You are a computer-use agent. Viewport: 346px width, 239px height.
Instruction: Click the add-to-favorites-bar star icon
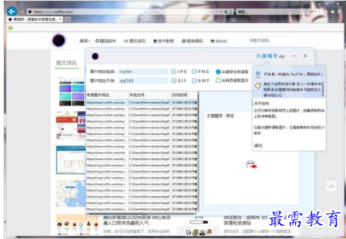[x=10, y=27]
